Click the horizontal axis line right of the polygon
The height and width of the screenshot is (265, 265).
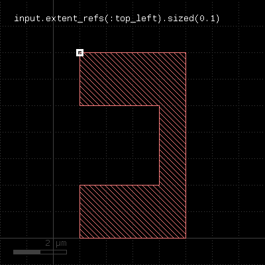225,238
